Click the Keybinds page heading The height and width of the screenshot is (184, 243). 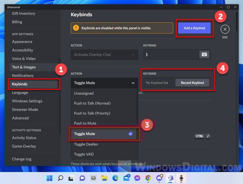pyautogui.click(x=82, y=15)
